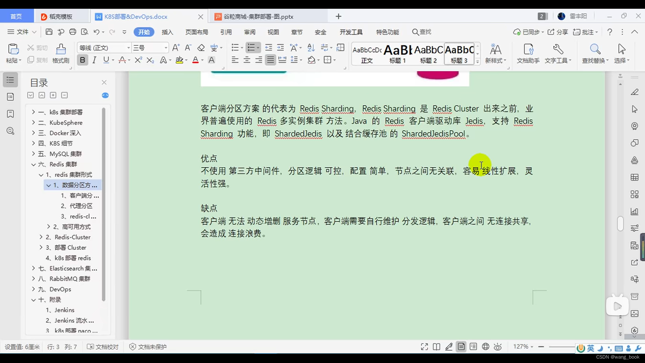
Task: Open the Document Assistant icon
Action: 528,49
